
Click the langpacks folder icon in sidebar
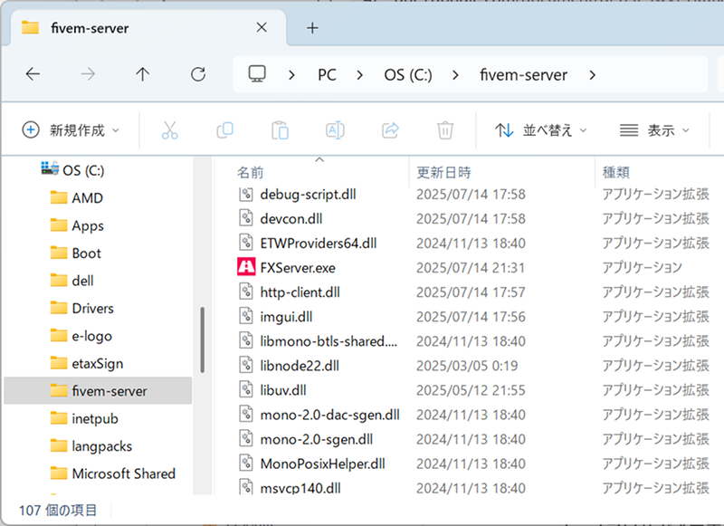click(59, 445)
